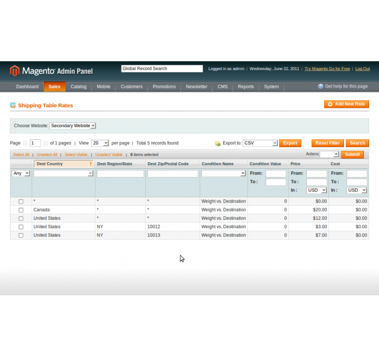This screenshot has height=356, width=379.
Task: Click the Log Out link
Action: coord(362,69)
